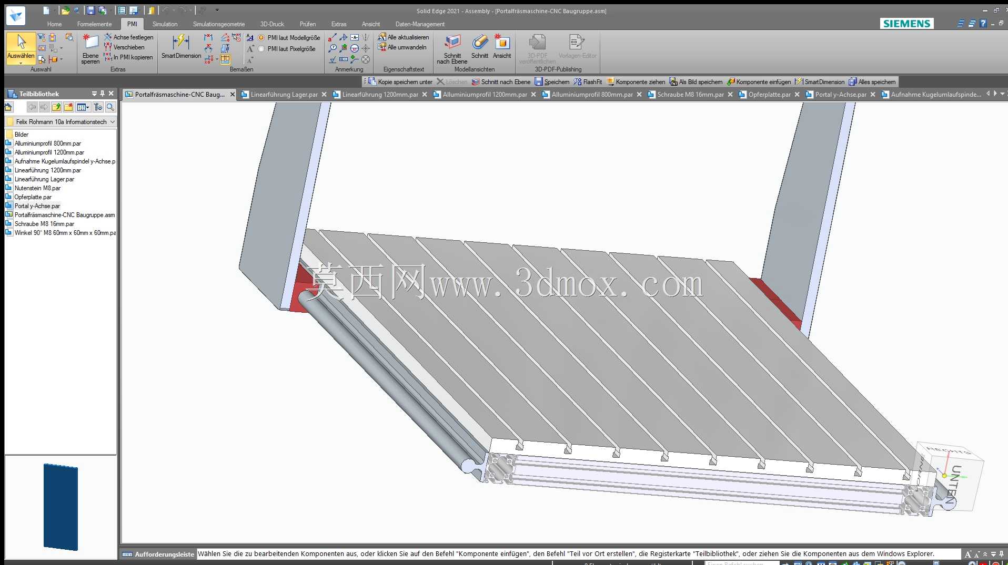Image resolution: width=1008 pixels, height=565 pixels.
Task: Click the up-one-folder icon in Teilbibliothek
Action: coord(56,107)
